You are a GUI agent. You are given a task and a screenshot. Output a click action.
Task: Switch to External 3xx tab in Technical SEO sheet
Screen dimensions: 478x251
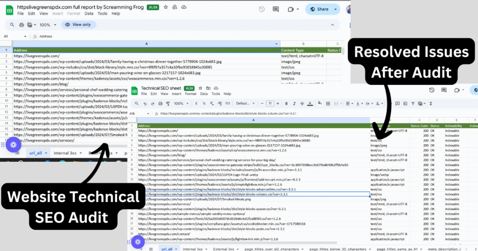point(224,249)
